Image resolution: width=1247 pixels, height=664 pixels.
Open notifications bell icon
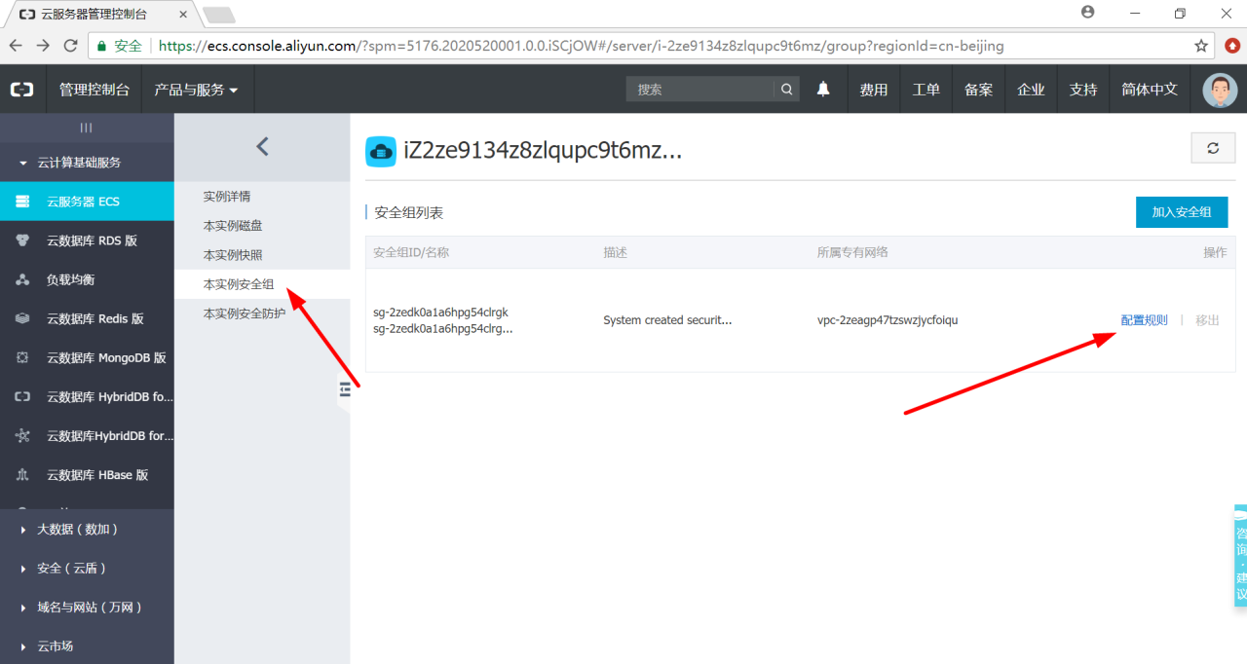pyautogui.click(x=823, y=90)
